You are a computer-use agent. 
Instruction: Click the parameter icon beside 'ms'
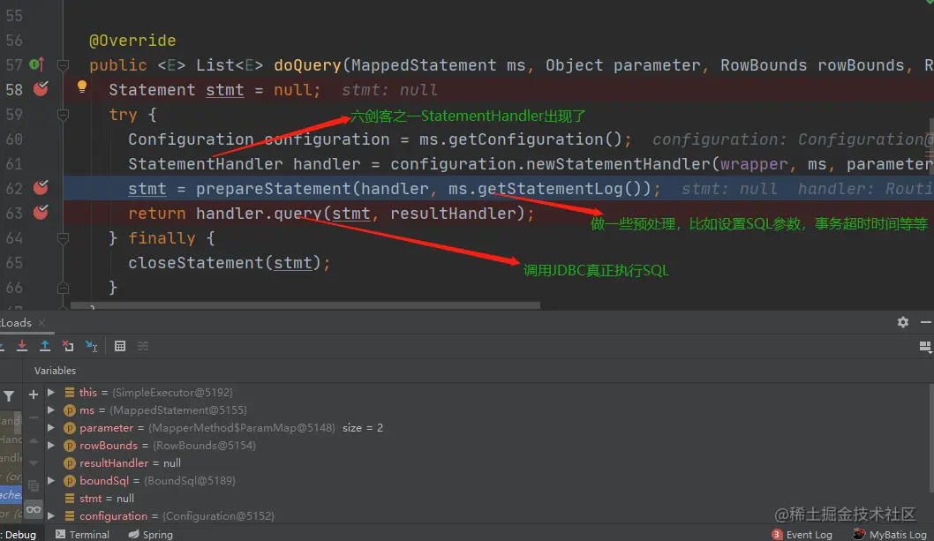[70, 410]
